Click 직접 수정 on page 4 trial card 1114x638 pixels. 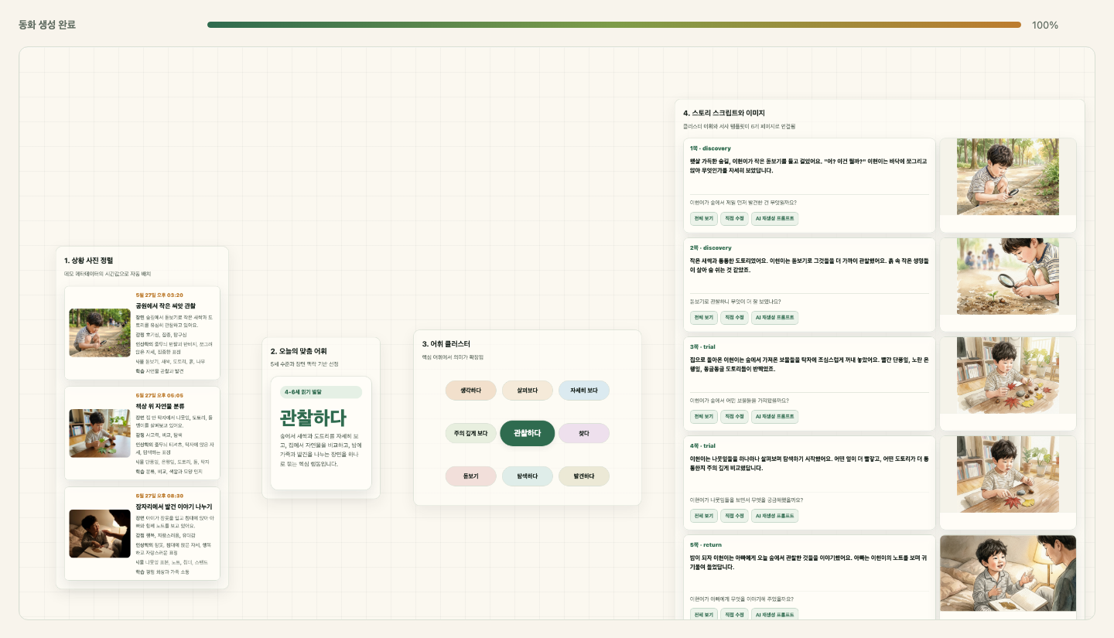click(x=734, y=516)
